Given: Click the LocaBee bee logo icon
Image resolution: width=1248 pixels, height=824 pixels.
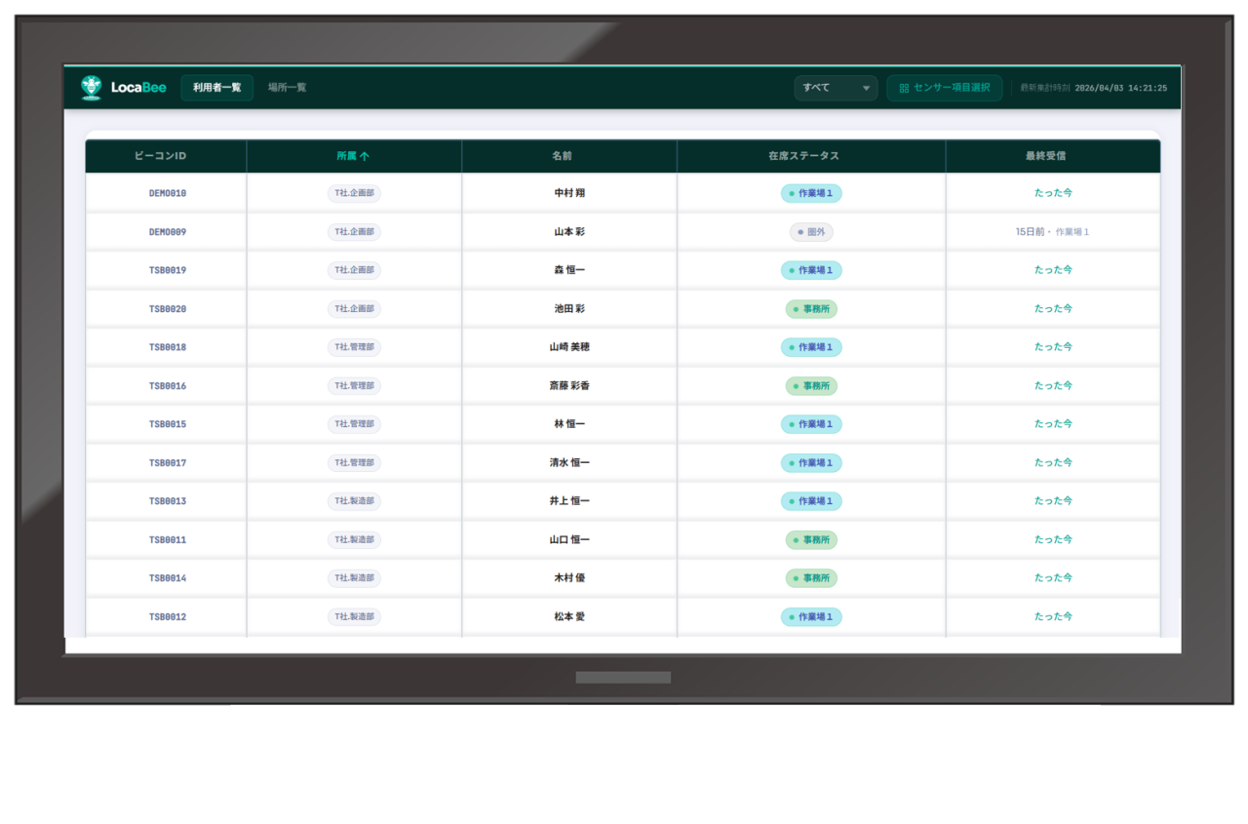Looking at the screenshot, I should (91, 88).
